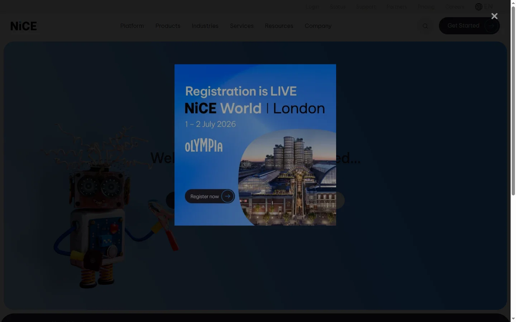Viewport: 516px width, 322px height.
Task: Open the Status link
Action: (x=338, y=7)
